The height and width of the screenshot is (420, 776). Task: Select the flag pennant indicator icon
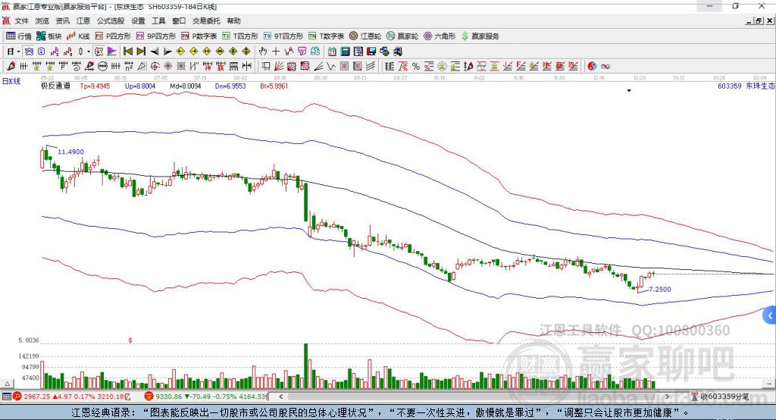[x=112, y=52]
